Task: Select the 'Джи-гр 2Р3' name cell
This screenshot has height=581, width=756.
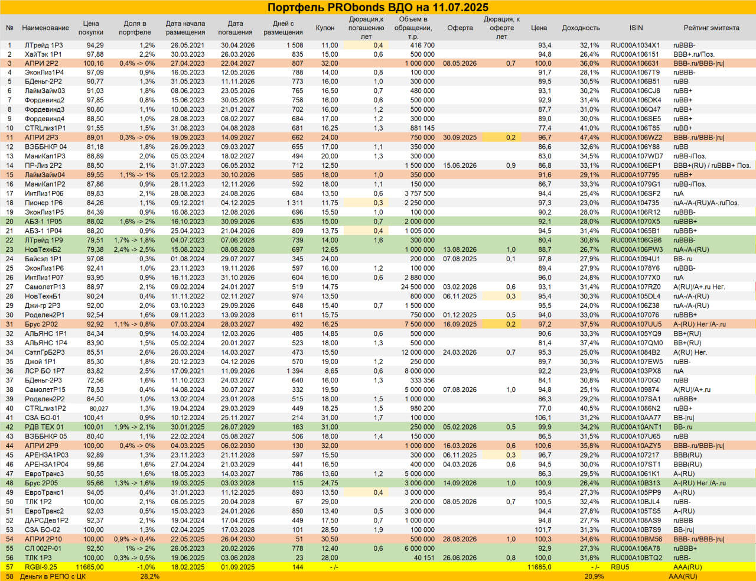Action: click(x=43, y=306)
